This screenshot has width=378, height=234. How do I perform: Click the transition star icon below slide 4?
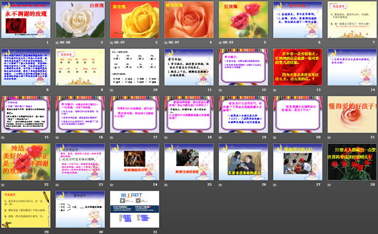164,42
